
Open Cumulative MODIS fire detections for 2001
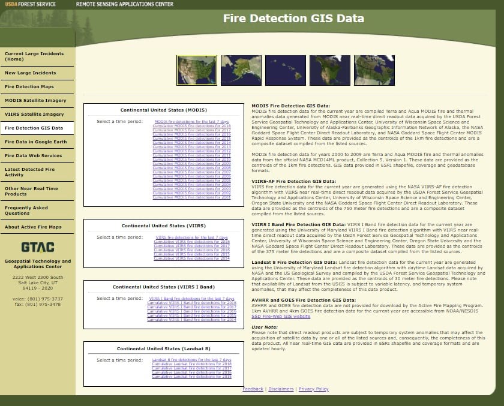click(x=191, y=197)
